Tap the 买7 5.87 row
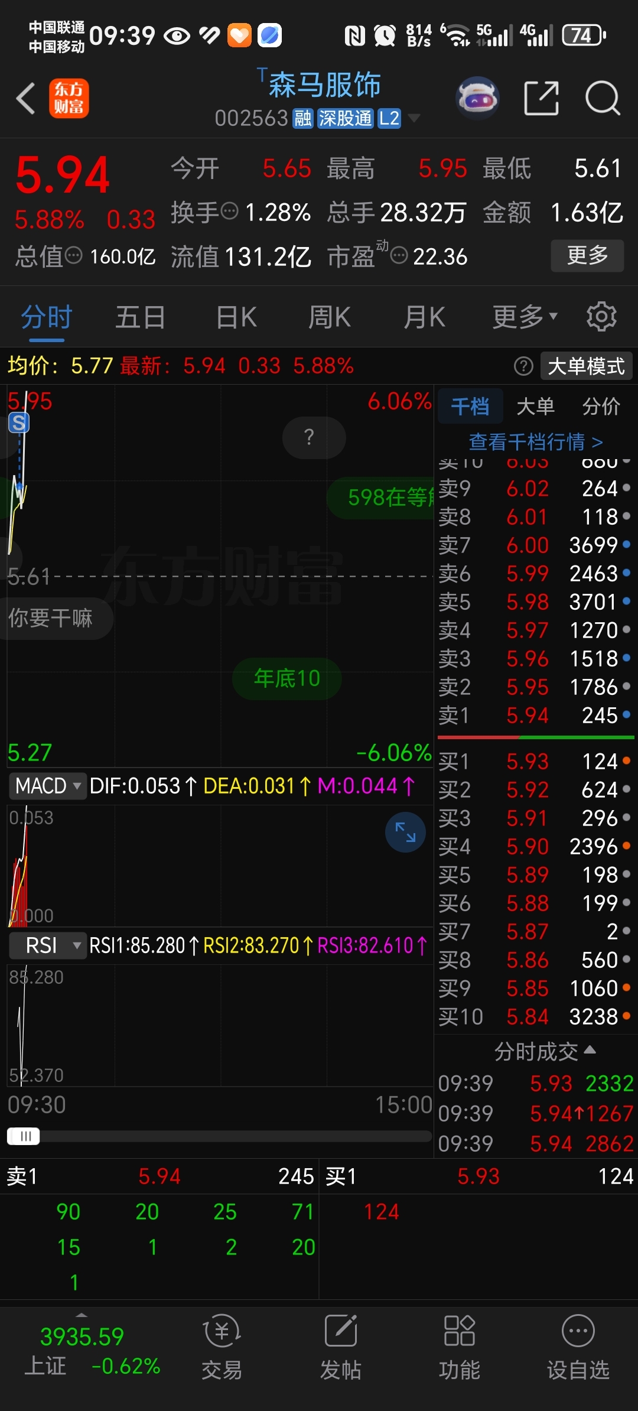Screen dimensions: 638x1411 point(535,931)
